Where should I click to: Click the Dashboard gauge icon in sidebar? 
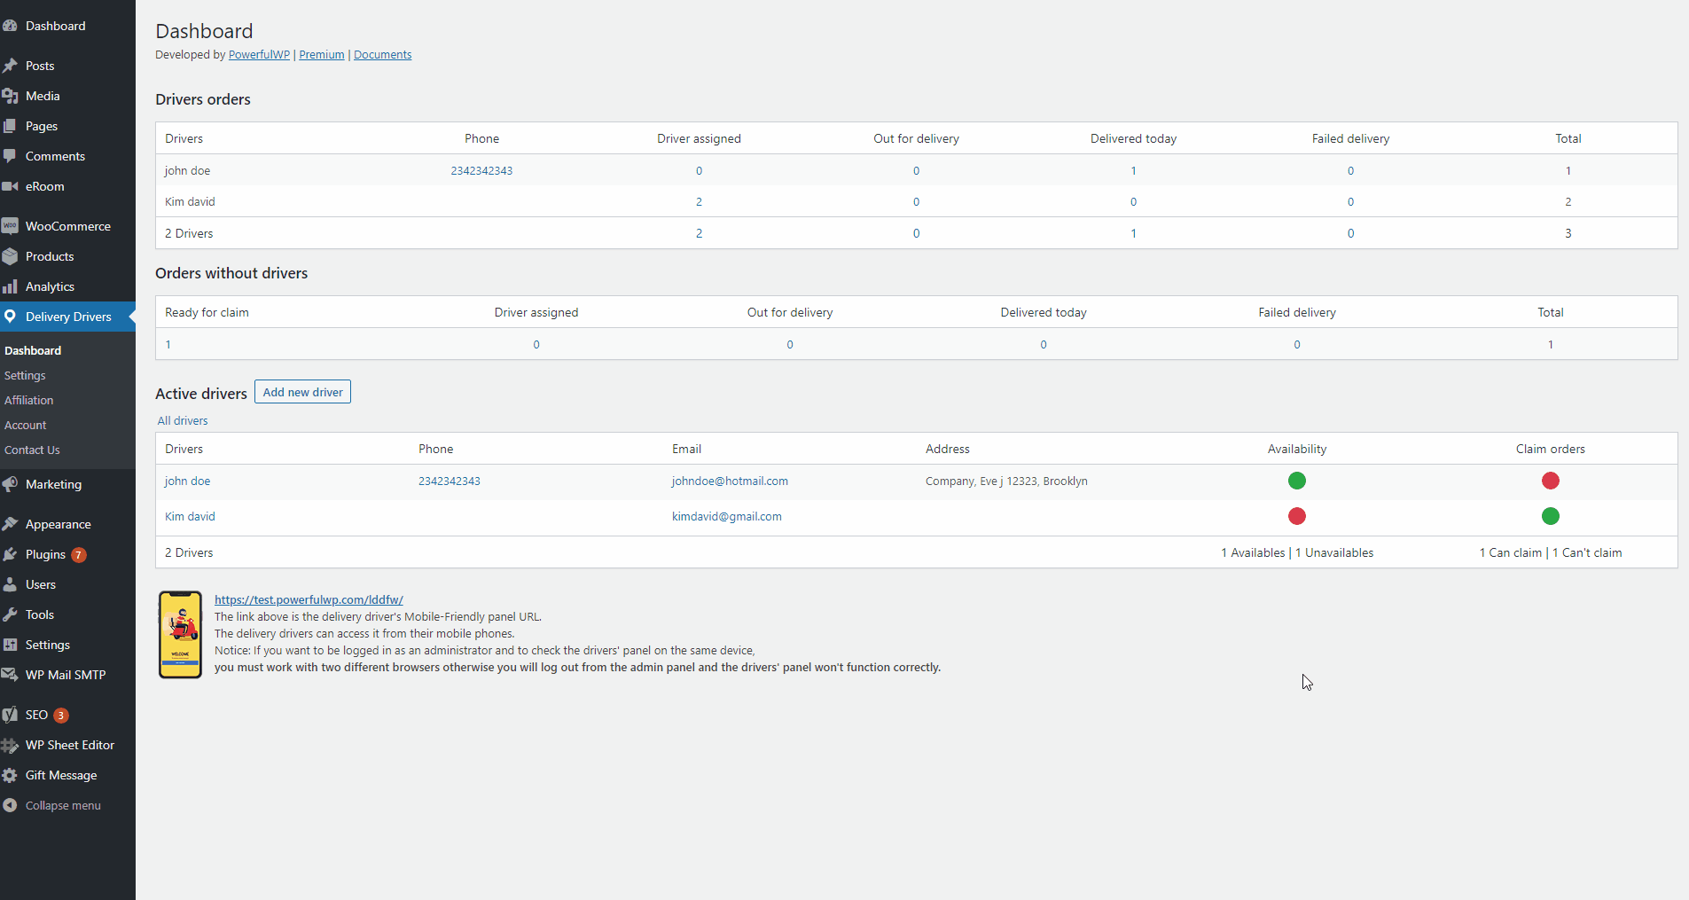coord(10,26)
